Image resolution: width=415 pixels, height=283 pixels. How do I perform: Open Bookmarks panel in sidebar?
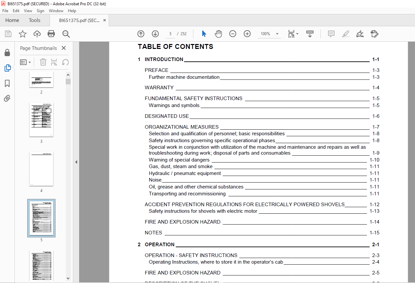tap(7, 83)
